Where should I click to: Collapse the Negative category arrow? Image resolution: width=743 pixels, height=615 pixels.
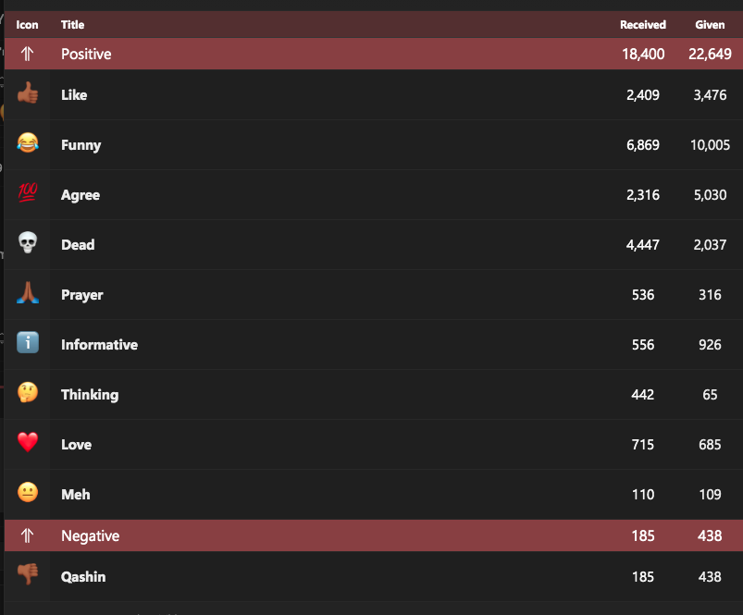tap(27, 535)
